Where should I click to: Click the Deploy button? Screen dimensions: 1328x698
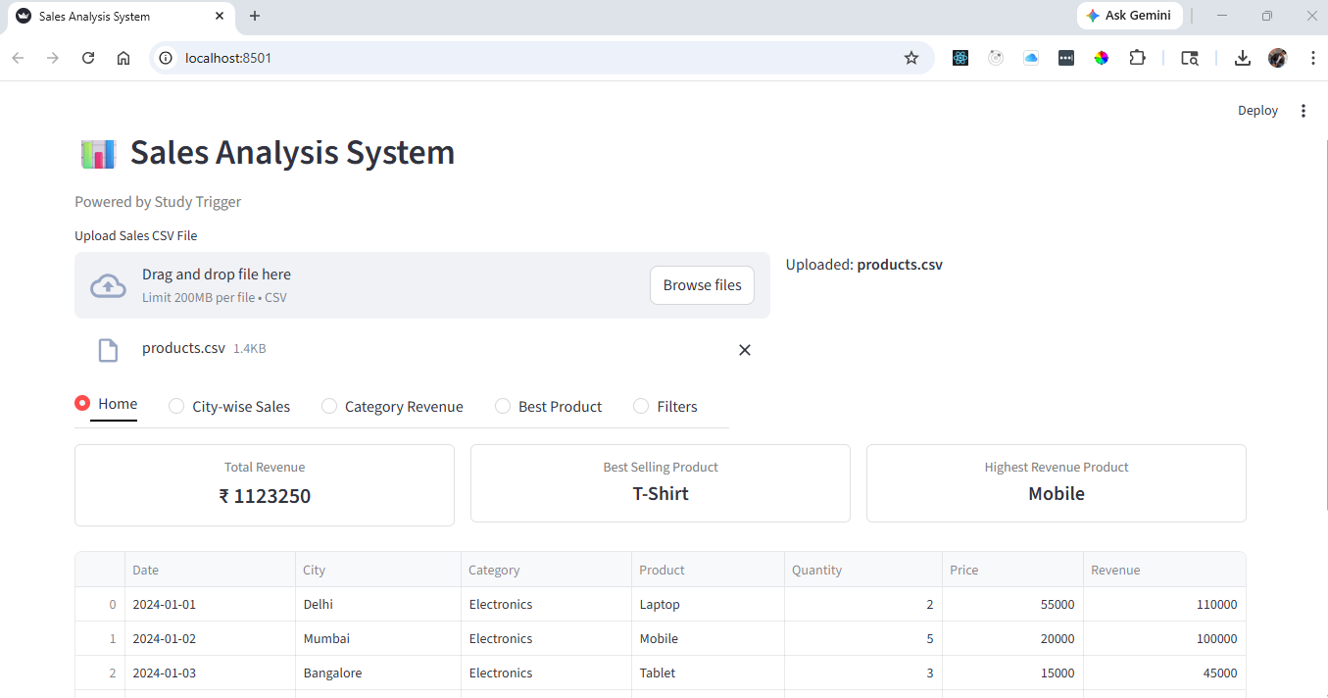[1257, 110]
